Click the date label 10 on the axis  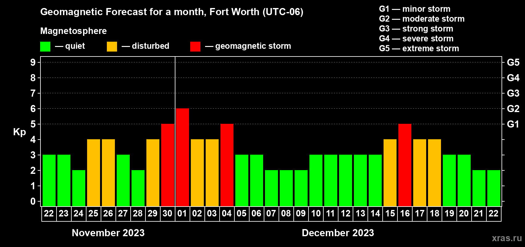pos(316,213)
